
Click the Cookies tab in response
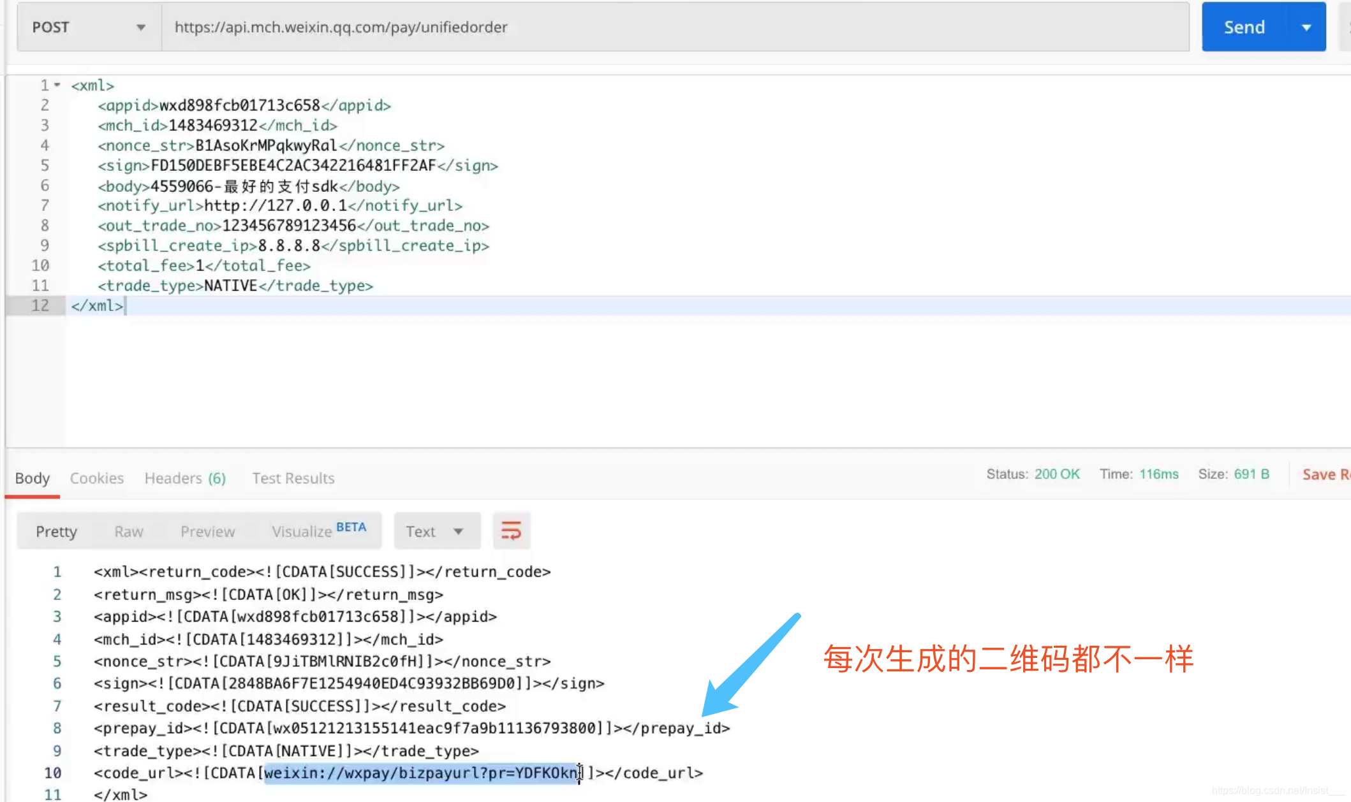coord(96,478)
